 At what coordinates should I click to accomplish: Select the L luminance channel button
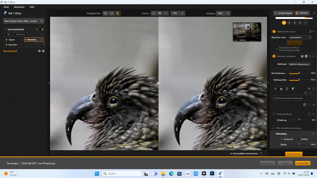coord(305,23)
